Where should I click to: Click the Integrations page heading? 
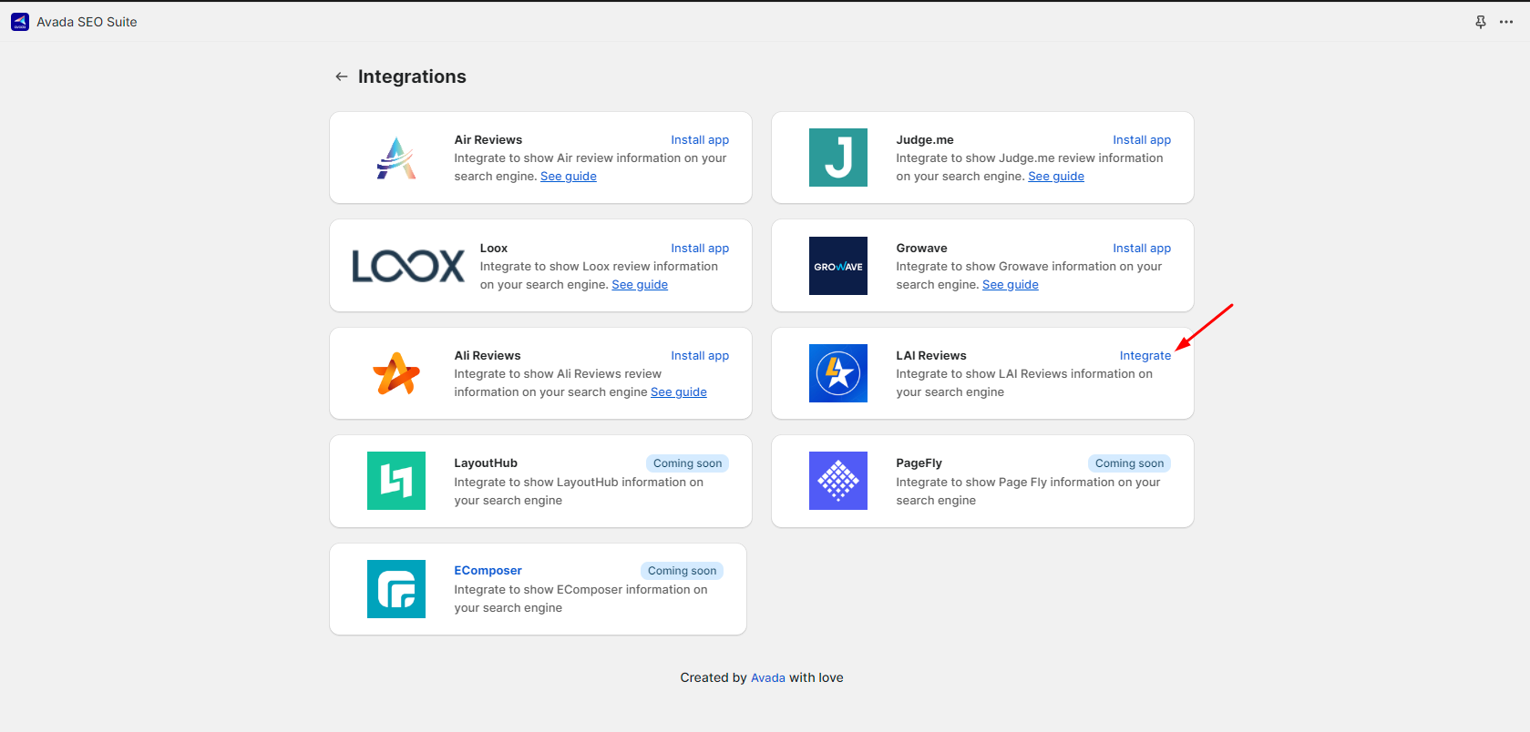click(412, 76)
